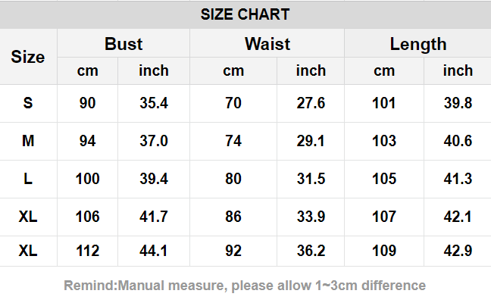Click the Remind manual measure note
491x303 pixels.
(x=245, y=286)
